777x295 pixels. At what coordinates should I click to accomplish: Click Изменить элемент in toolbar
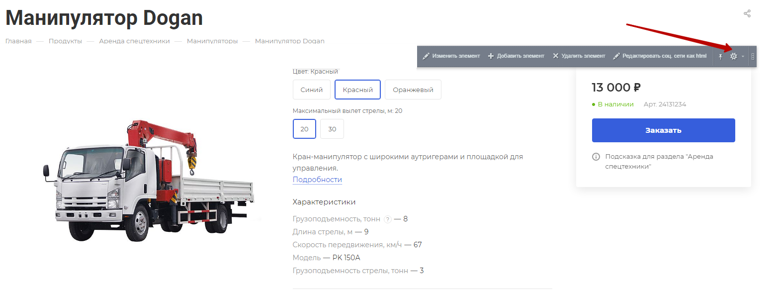click(x=451, y=56)
